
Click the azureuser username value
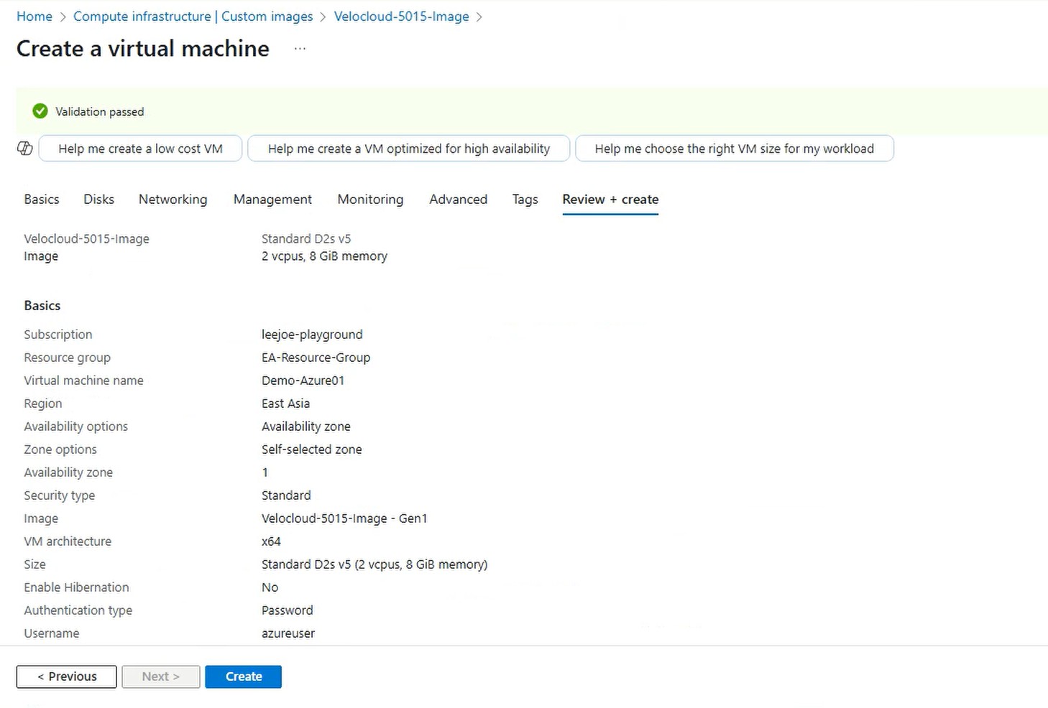[x=288, y=633]
